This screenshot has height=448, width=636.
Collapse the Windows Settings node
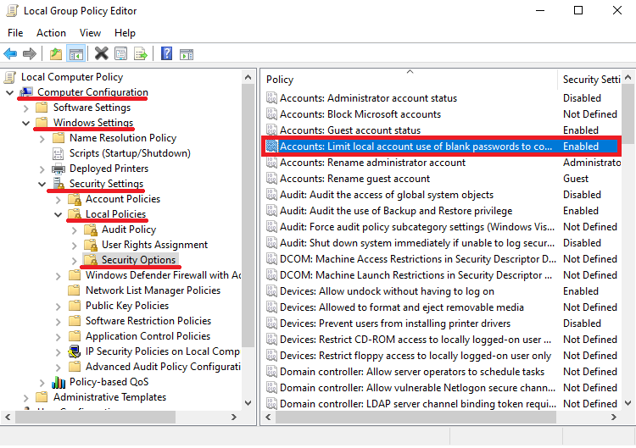(26, 123)
